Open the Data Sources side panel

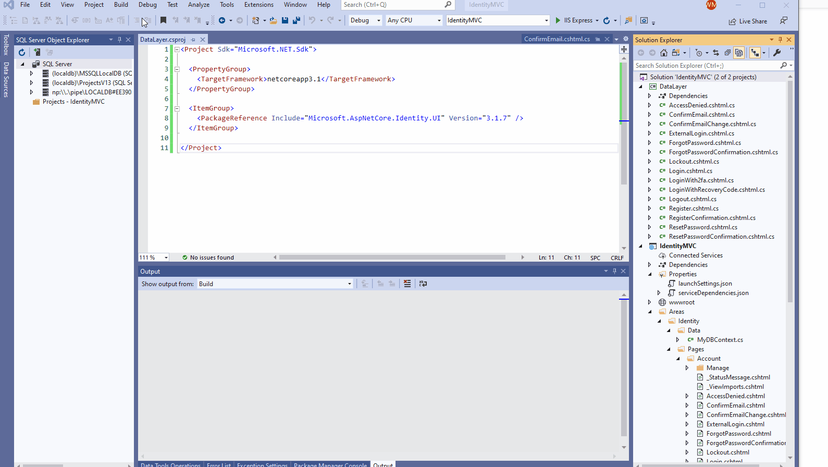point(6,80)
